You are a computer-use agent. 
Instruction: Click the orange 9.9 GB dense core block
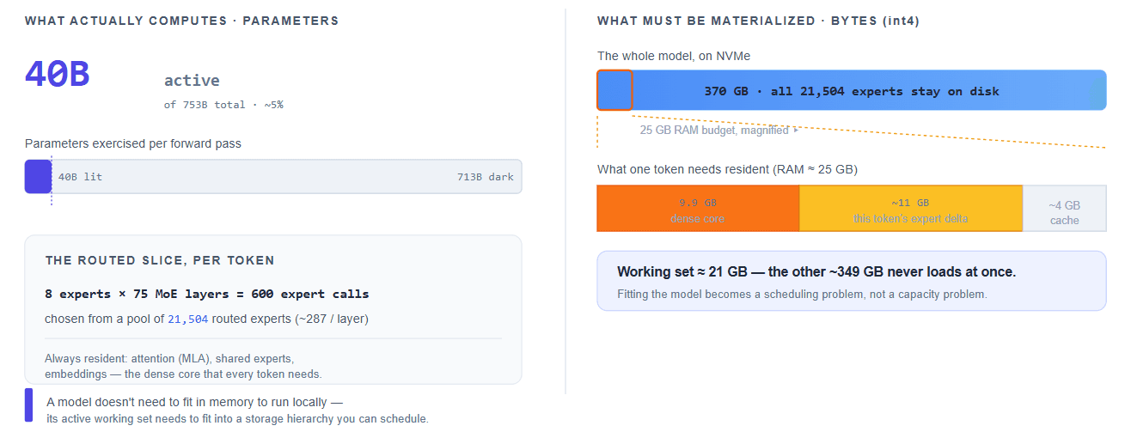pyautogui.click(x=698, y=209)
